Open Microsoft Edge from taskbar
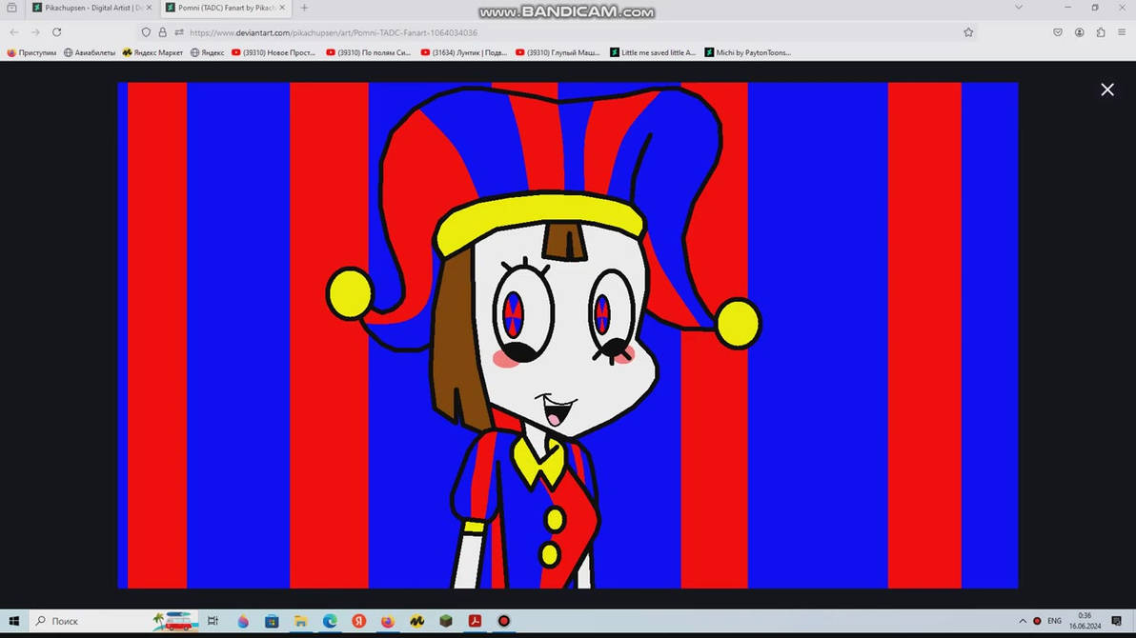This screenshot has height=638, width=1136. [x=330, y=621]
